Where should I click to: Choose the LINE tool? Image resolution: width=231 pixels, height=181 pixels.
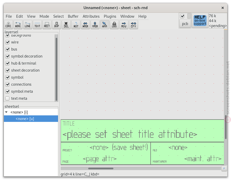click(x=28, y=25)
